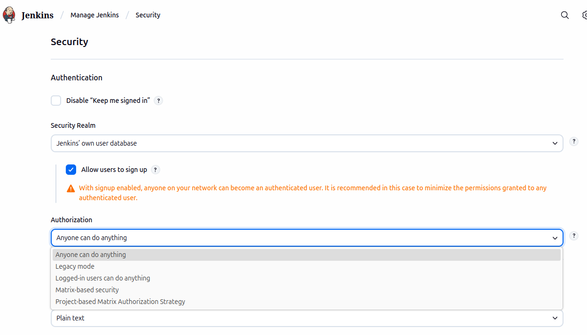Click the help icon next to sign up option
Image resolution: width=587 pixels, height=335 pixels.
tap(156, 170)
